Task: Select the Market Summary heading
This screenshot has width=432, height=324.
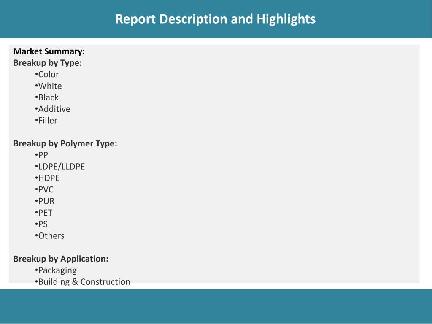Action: pos(49,51)
